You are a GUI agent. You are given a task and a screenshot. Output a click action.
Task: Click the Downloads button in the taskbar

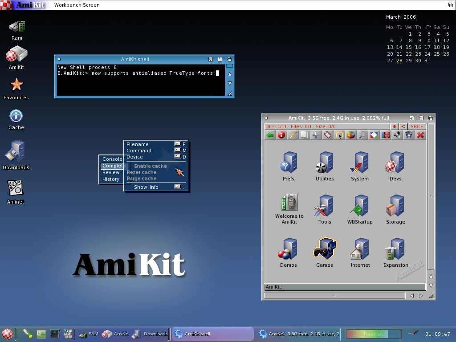150,334
